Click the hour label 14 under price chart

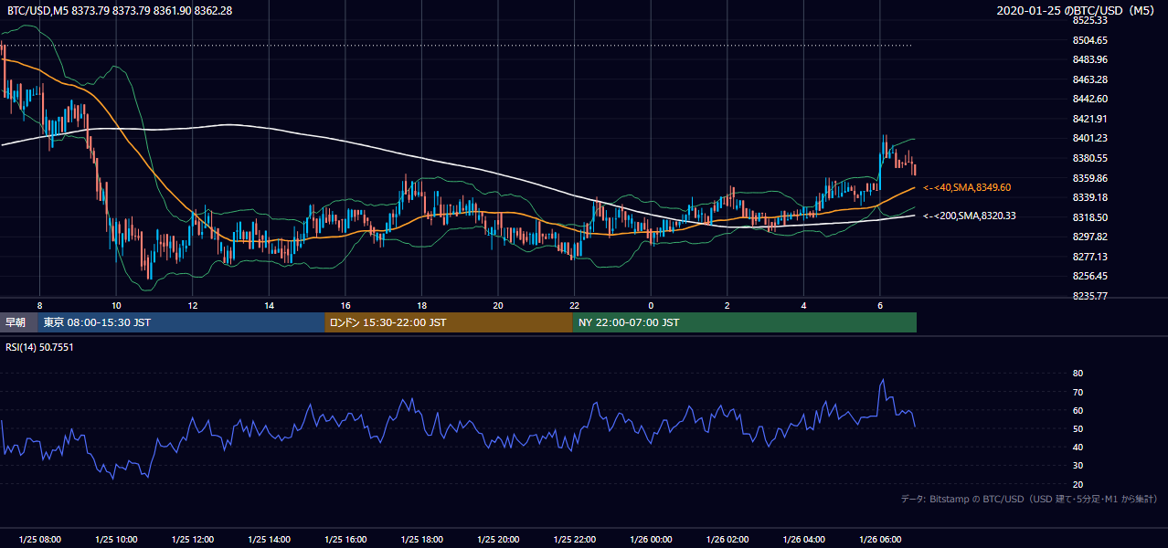269,305
